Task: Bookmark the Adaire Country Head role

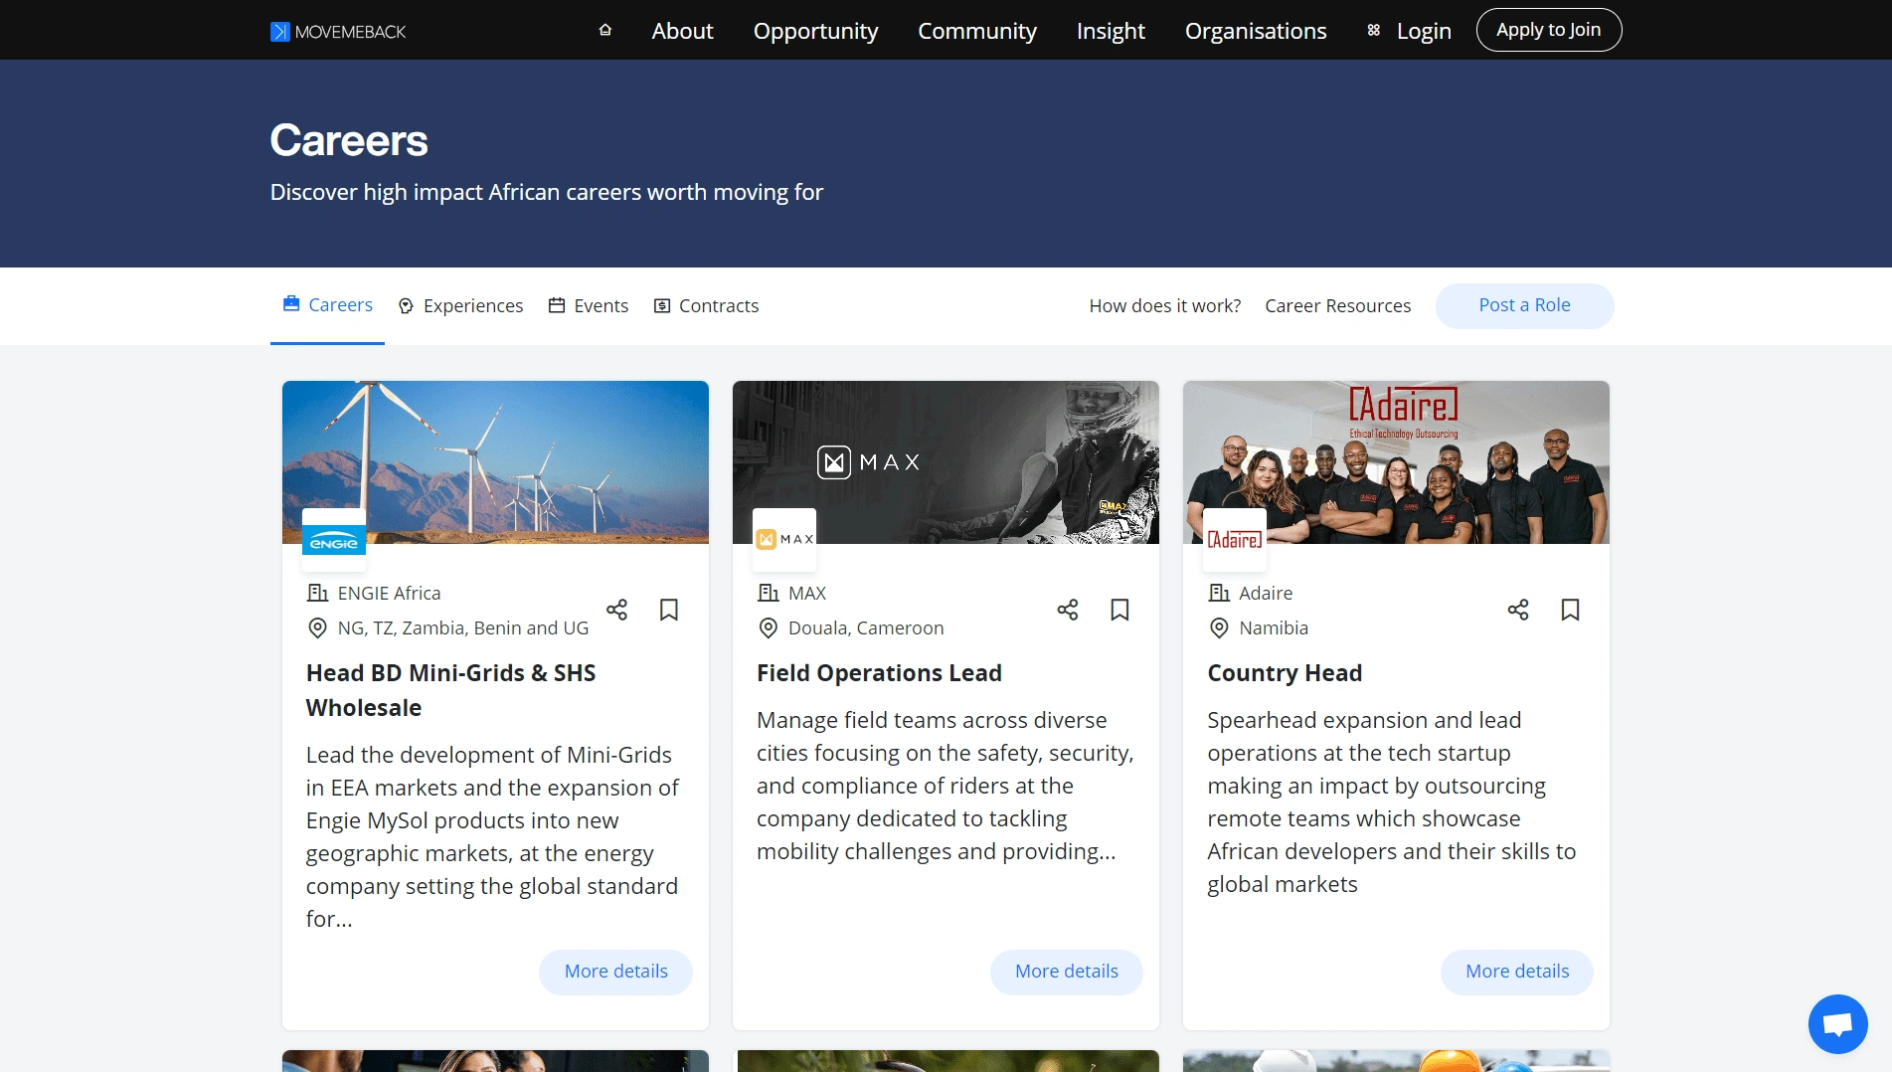Action: (1571, 610)
